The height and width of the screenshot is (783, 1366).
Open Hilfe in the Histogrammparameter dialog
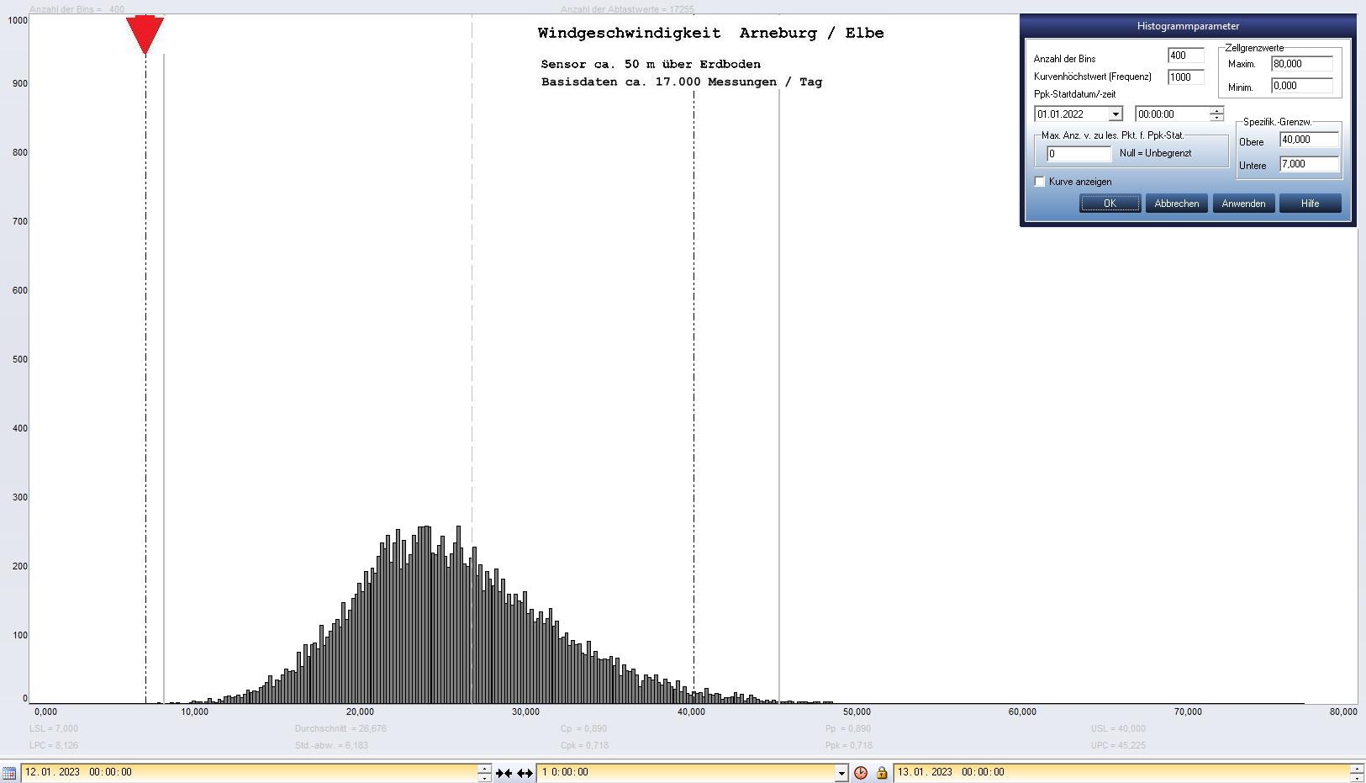coord(1311,204)
